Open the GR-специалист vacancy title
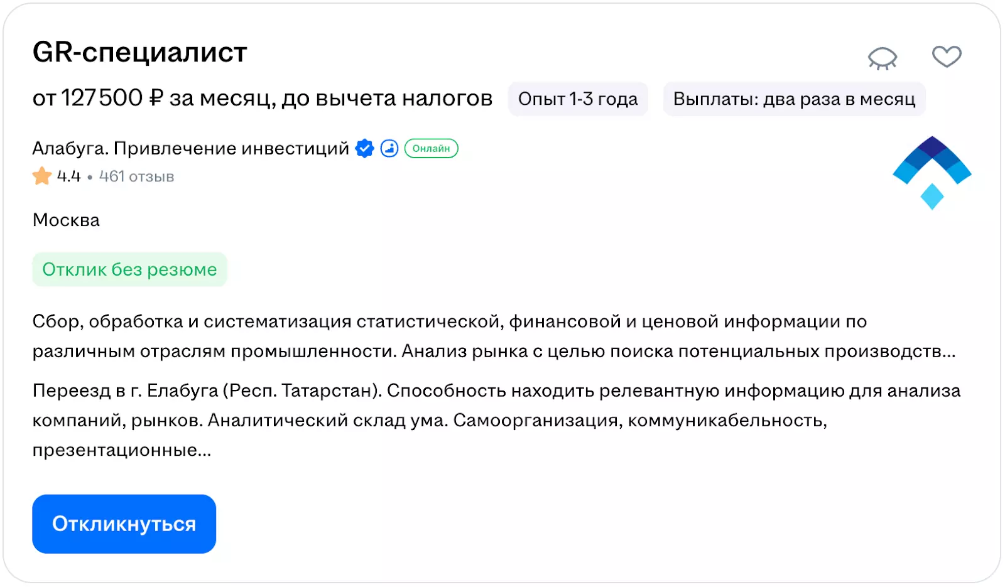Viewport: 1005px width, 587px height. pos(139,52)
